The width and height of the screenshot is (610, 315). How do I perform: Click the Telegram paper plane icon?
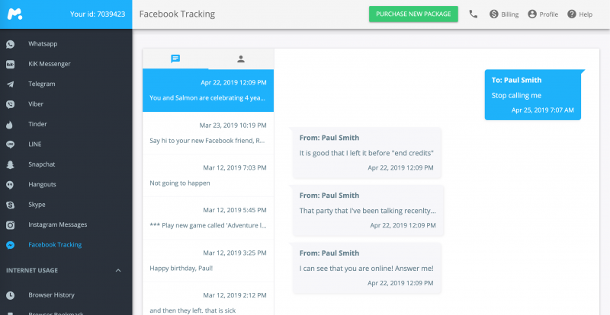click(11, 84)
